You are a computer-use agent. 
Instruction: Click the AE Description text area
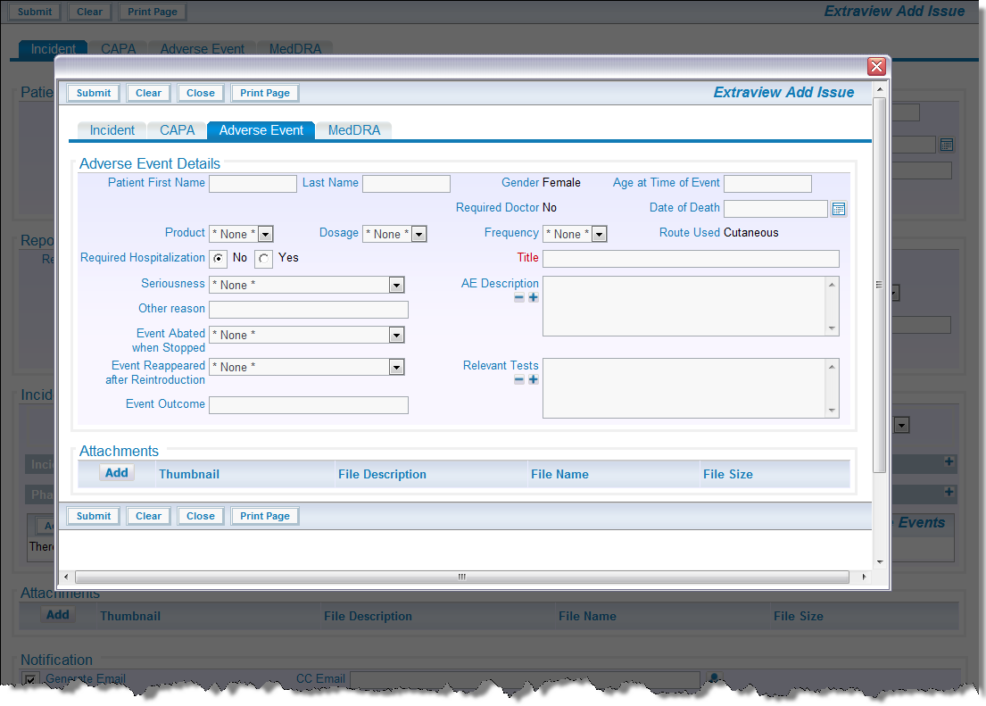click(684, 306)
